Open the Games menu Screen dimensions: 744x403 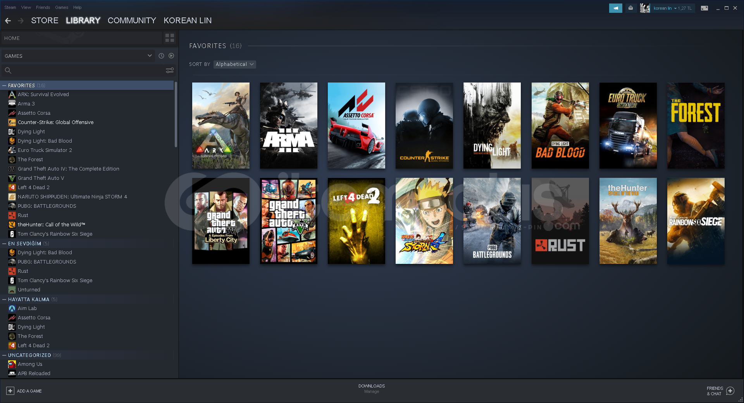pos(62,7)
